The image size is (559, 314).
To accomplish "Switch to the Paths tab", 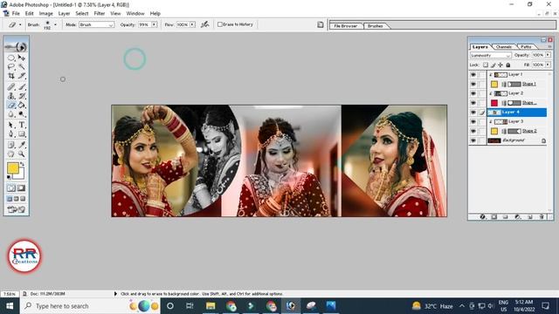I will click(x=526, y=46).
